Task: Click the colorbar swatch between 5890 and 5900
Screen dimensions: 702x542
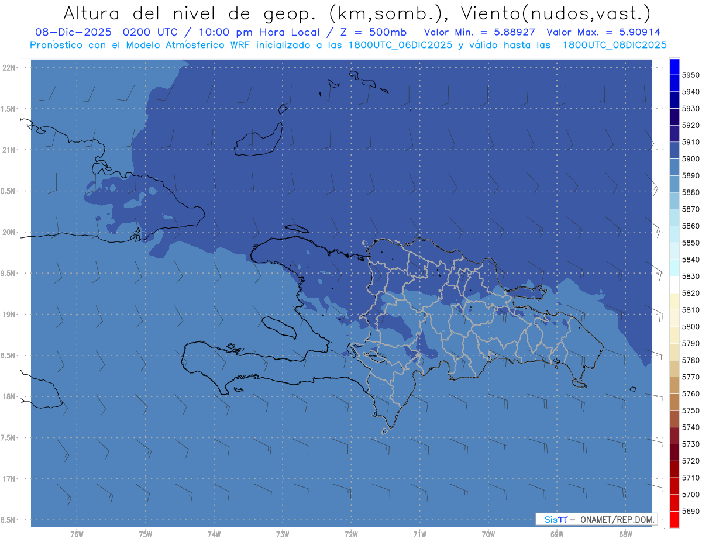Action: [675, 167]
